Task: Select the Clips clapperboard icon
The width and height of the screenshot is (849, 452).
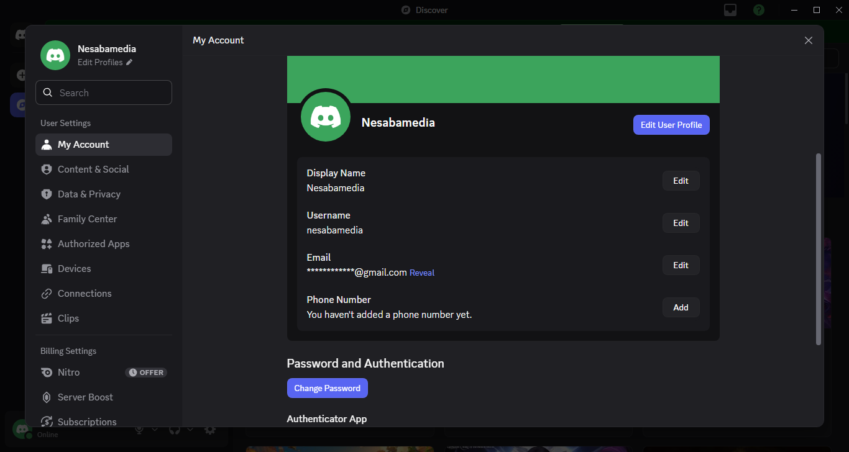Action: point(46,319)
